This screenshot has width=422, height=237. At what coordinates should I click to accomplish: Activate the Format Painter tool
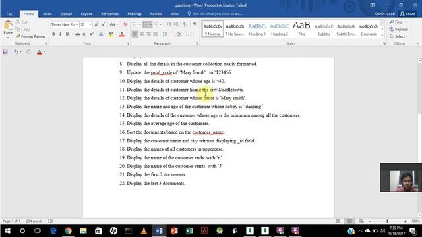pyautogui.click(x=30, y=36)
